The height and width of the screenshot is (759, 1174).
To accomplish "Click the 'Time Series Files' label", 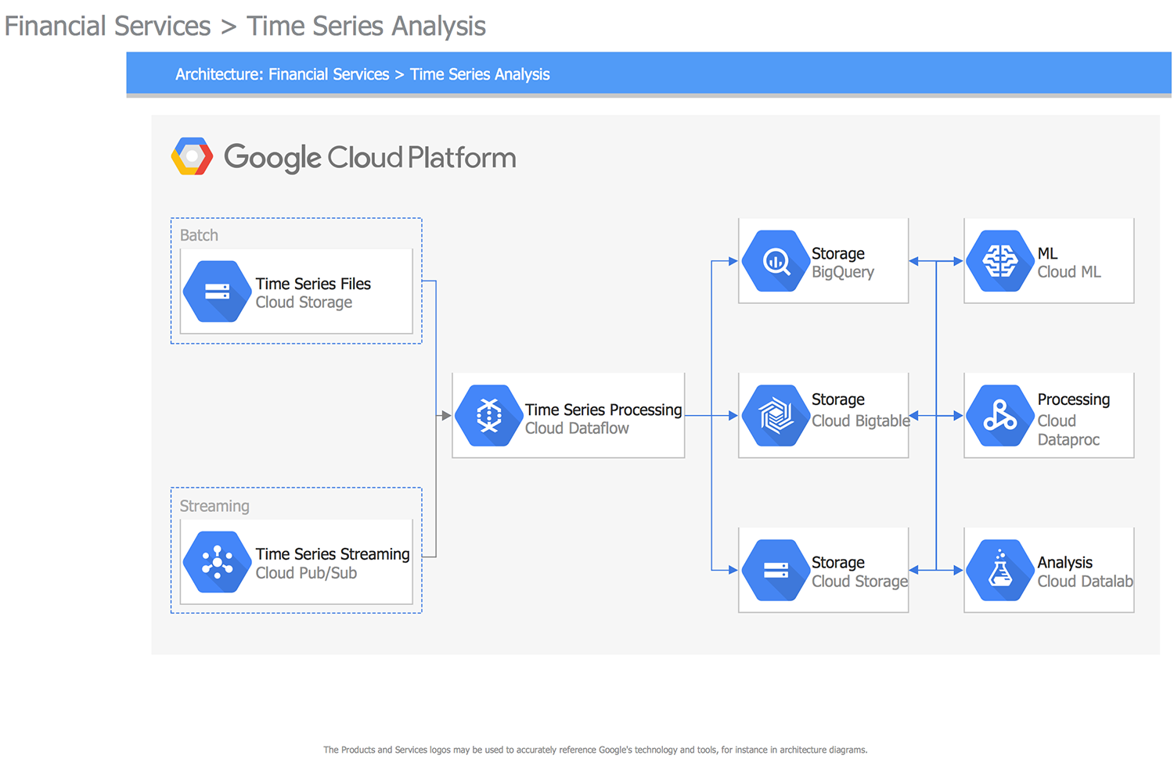I will point(313,284).
